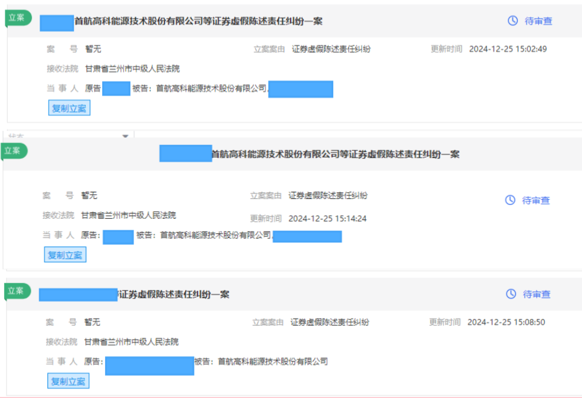Screen dimensions: 582x398
Task: Click the clock icon on the bottom case card
Action: pyautogui.click(x=511, y=293)
